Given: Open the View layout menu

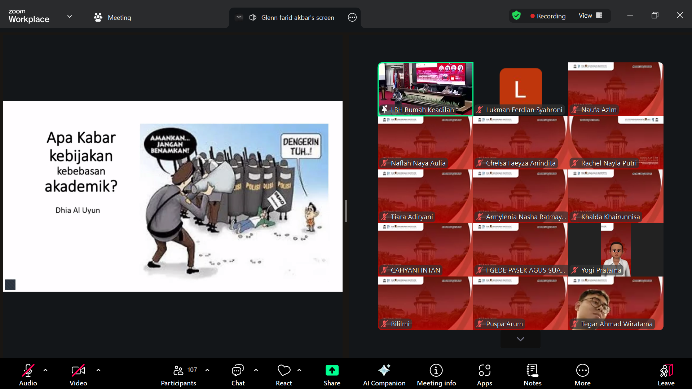Looking at the screenshot, I should (x=590, y=16).
